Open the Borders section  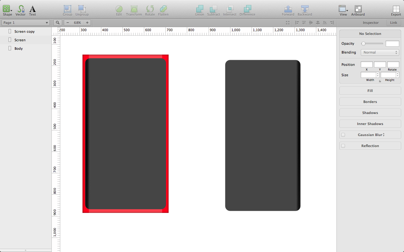tap(370, 101)
